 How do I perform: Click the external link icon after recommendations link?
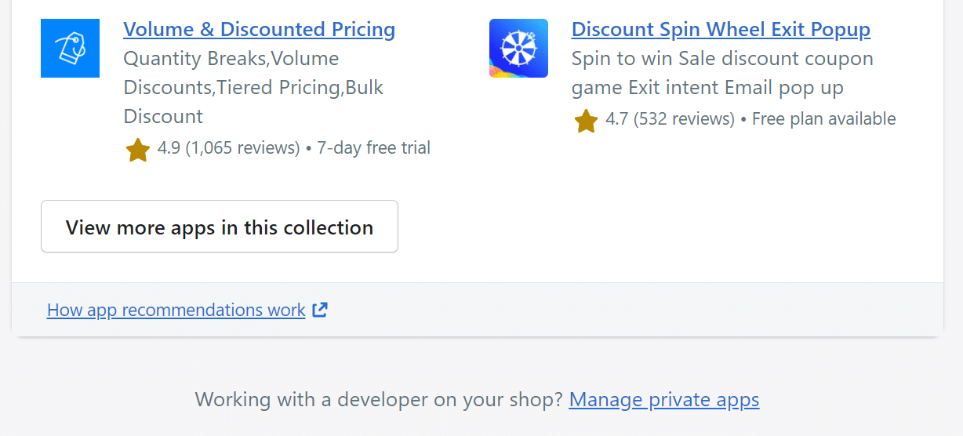(320, 310)
